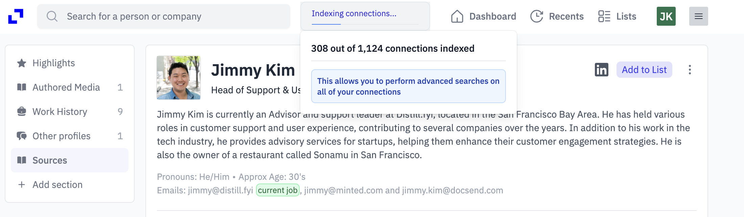Focus the person or company search field

tap(164, 16)
